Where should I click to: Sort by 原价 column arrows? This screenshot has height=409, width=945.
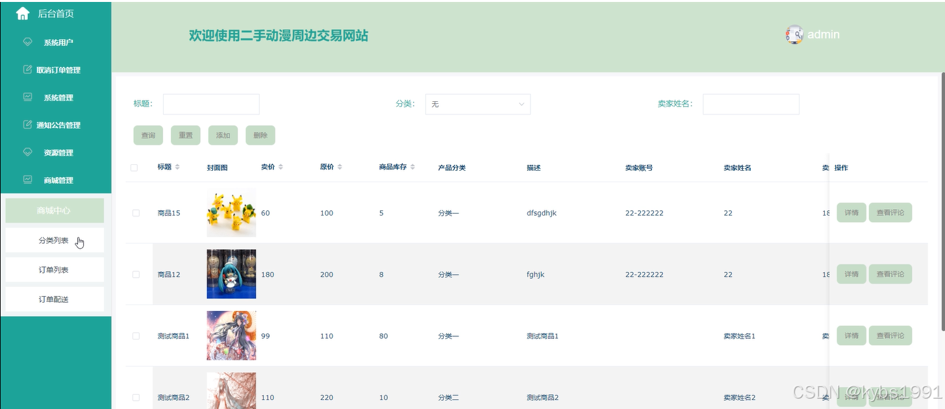click(339, 167)
